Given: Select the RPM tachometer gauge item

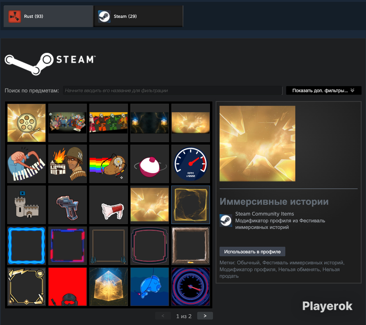Looking at the screenshot, I should click(190, 164).
